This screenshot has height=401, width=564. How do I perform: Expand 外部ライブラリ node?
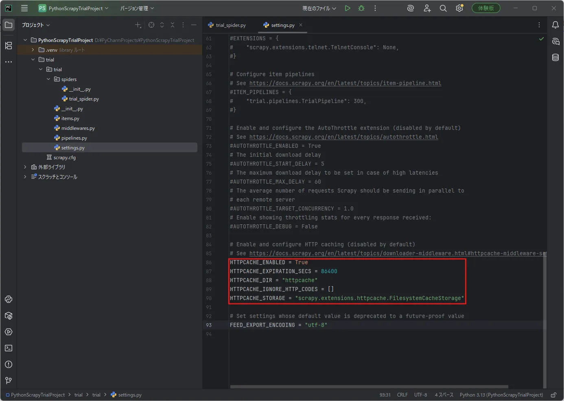tap(25, 167)
